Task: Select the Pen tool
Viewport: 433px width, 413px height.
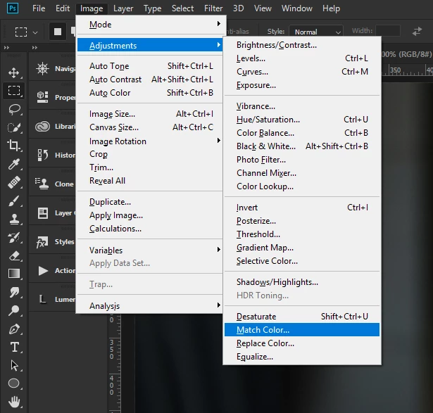Action: 14,329
